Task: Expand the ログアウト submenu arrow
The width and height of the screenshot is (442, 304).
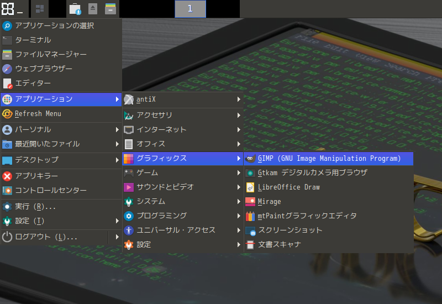Action: click(117, 237)
